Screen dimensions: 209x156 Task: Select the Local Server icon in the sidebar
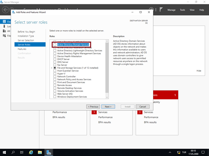click(4, 26)
